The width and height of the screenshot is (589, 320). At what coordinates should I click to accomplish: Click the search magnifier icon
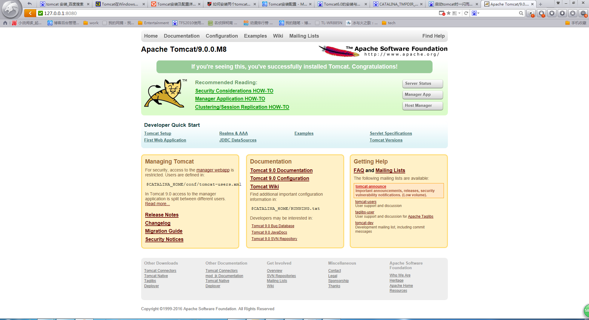pyautogui.click(x=521, y=13)
